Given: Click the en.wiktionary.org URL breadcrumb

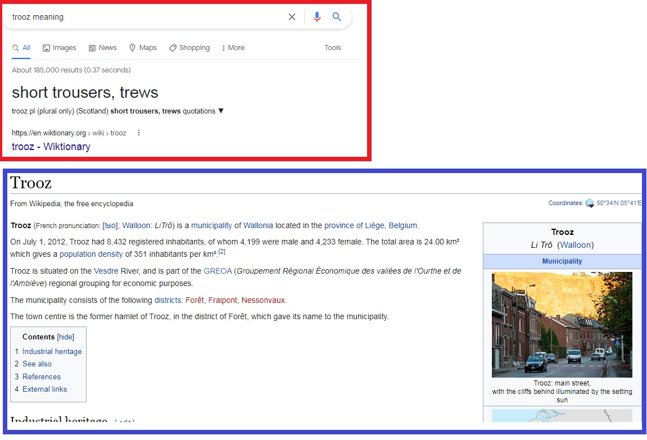Looking at the screenshot, I should point(69,133).
